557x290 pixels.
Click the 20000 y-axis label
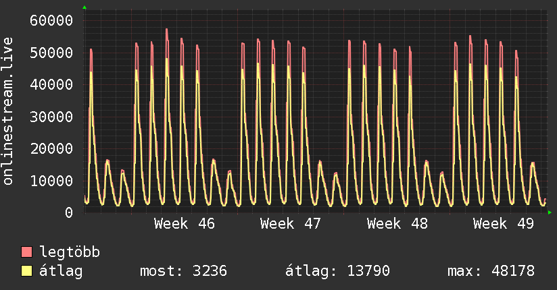click(51, 148)
